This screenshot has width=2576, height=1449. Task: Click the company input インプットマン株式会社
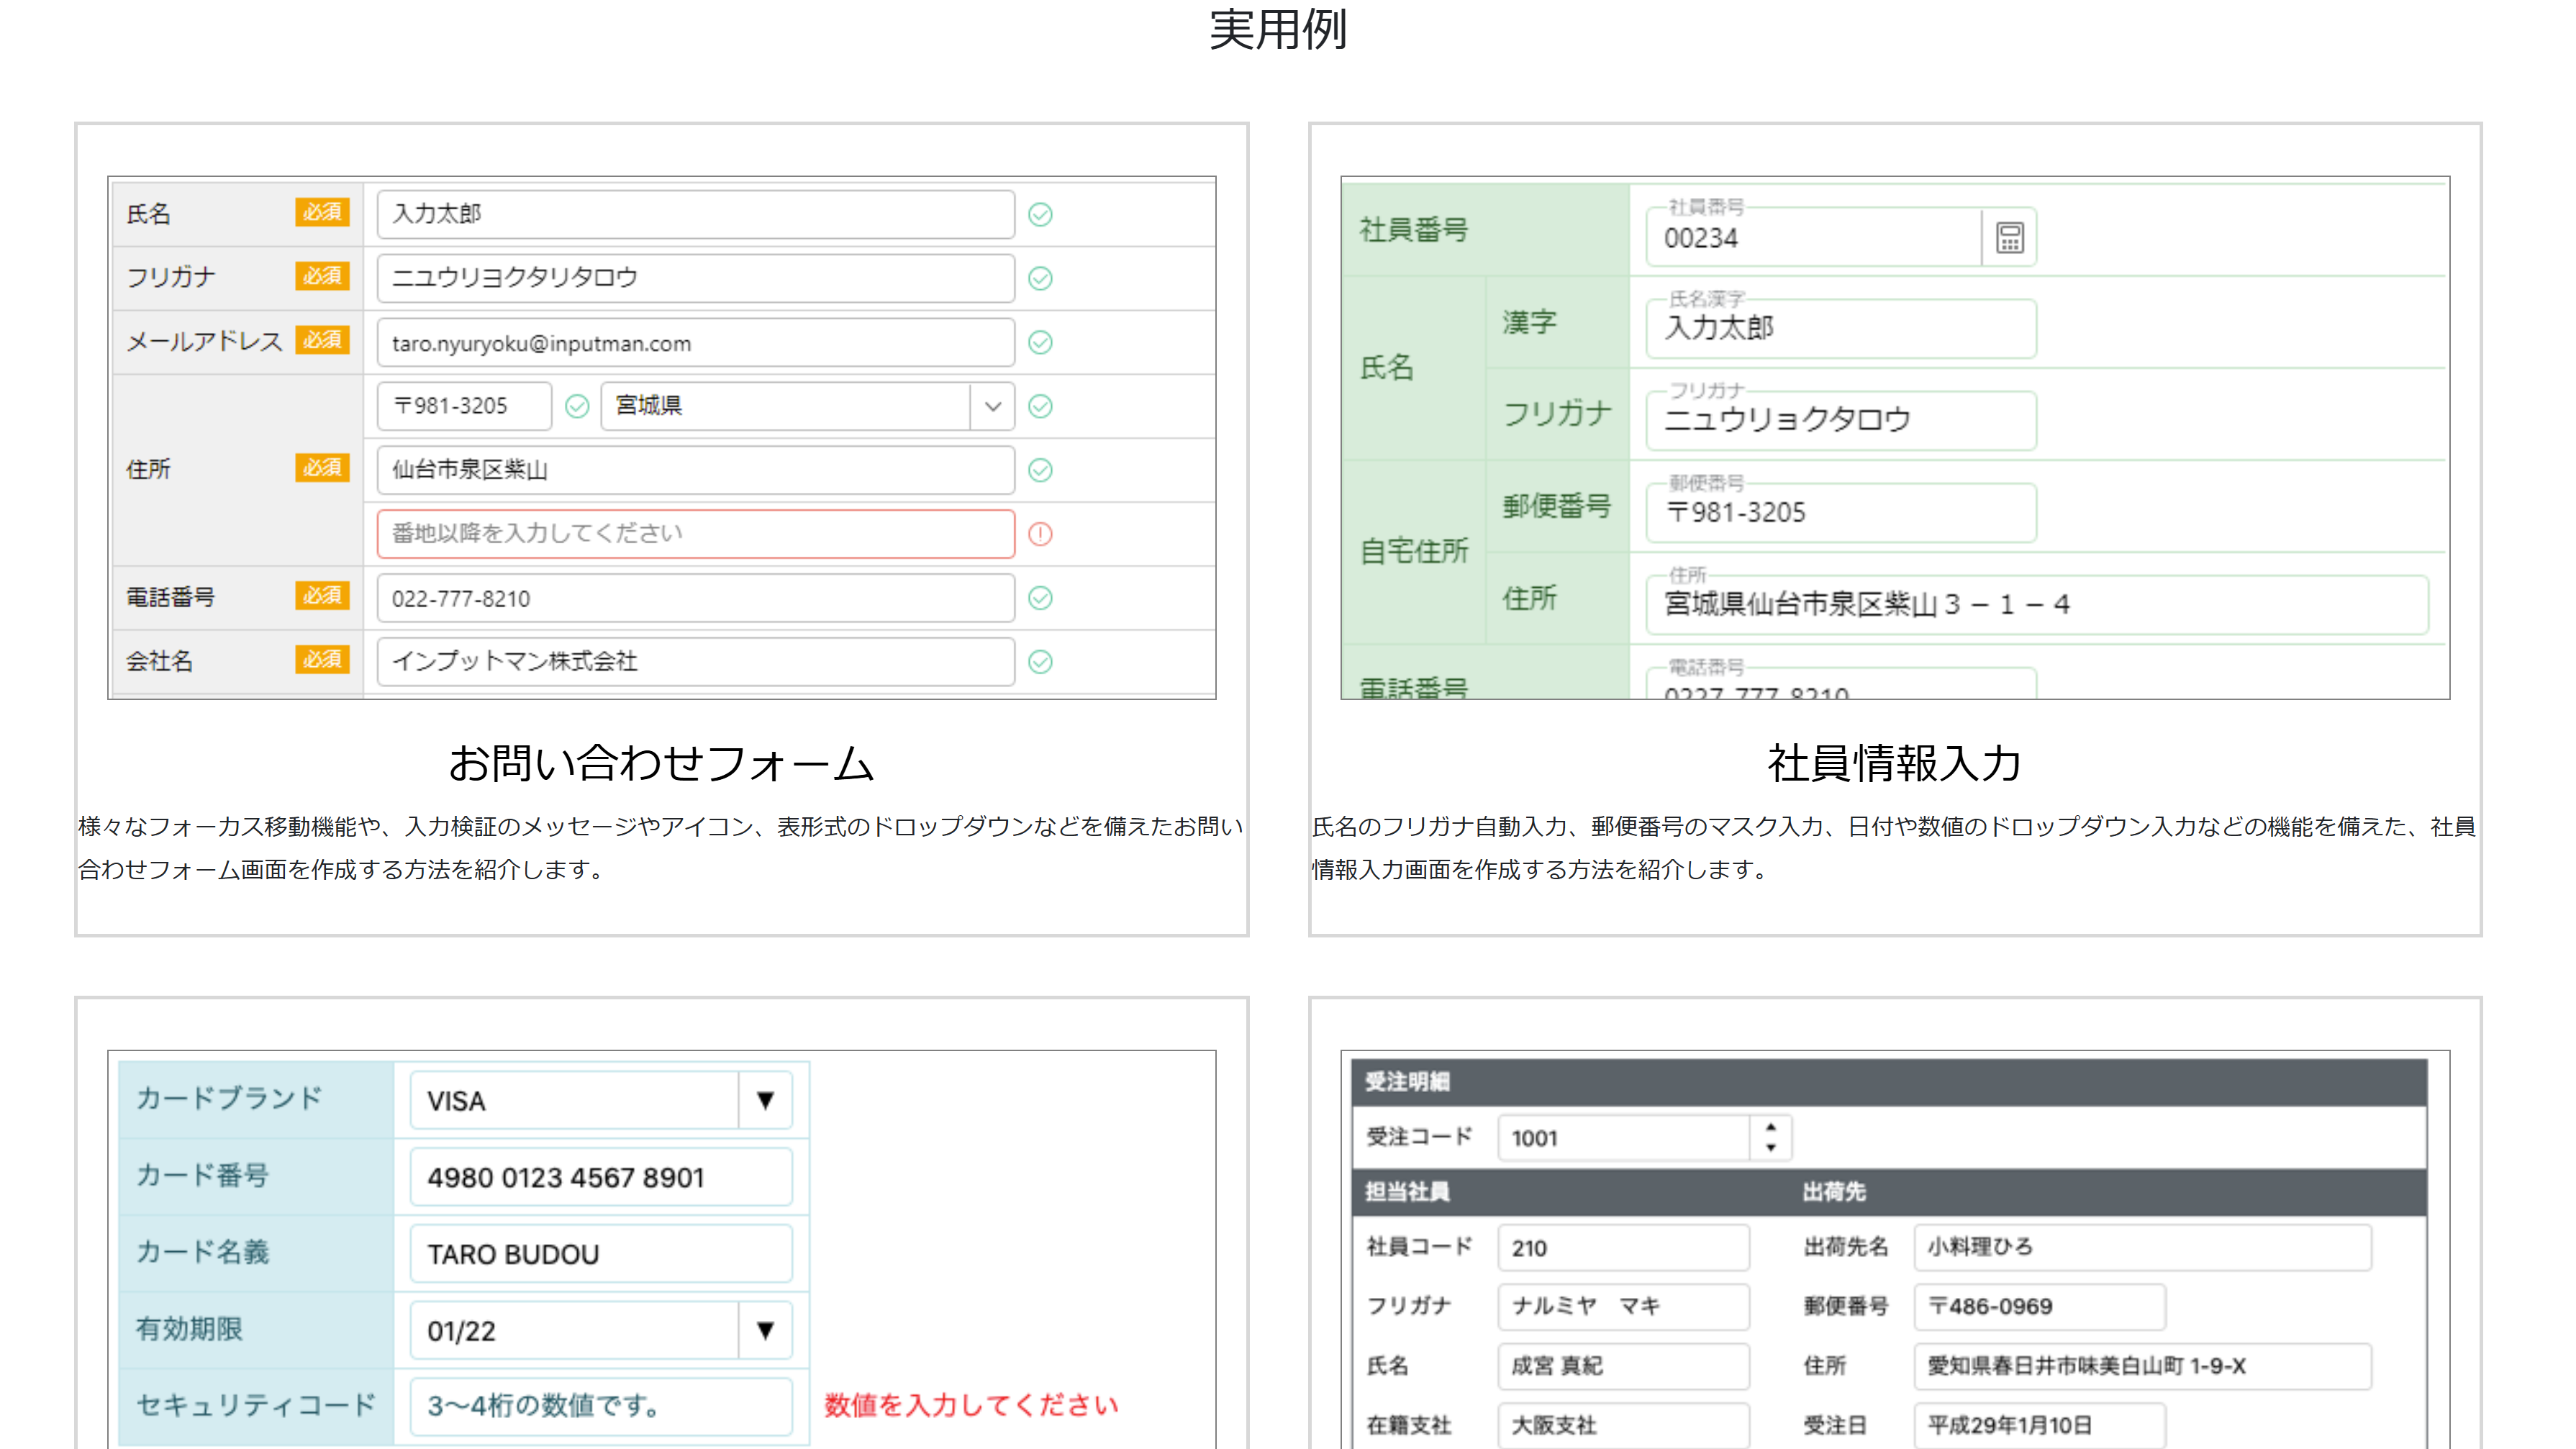click(x=696, y=662)
